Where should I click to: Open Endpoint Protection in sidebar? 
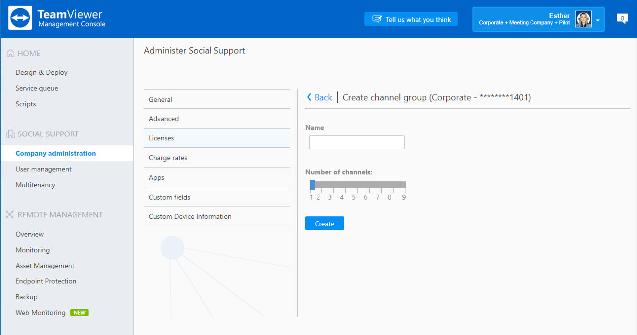tap(46, 281)
